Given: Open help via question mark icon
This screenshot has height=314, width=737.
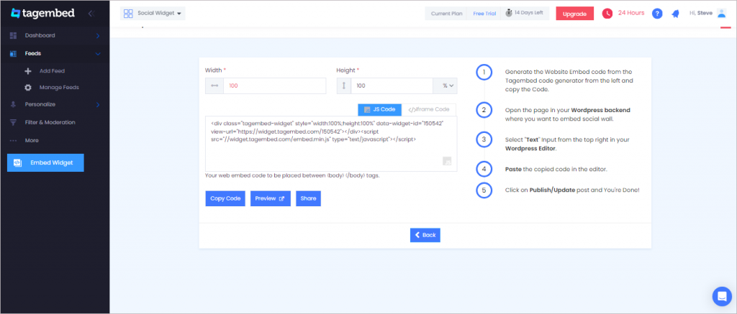Looking at the screenshot, I should (657, 14).
